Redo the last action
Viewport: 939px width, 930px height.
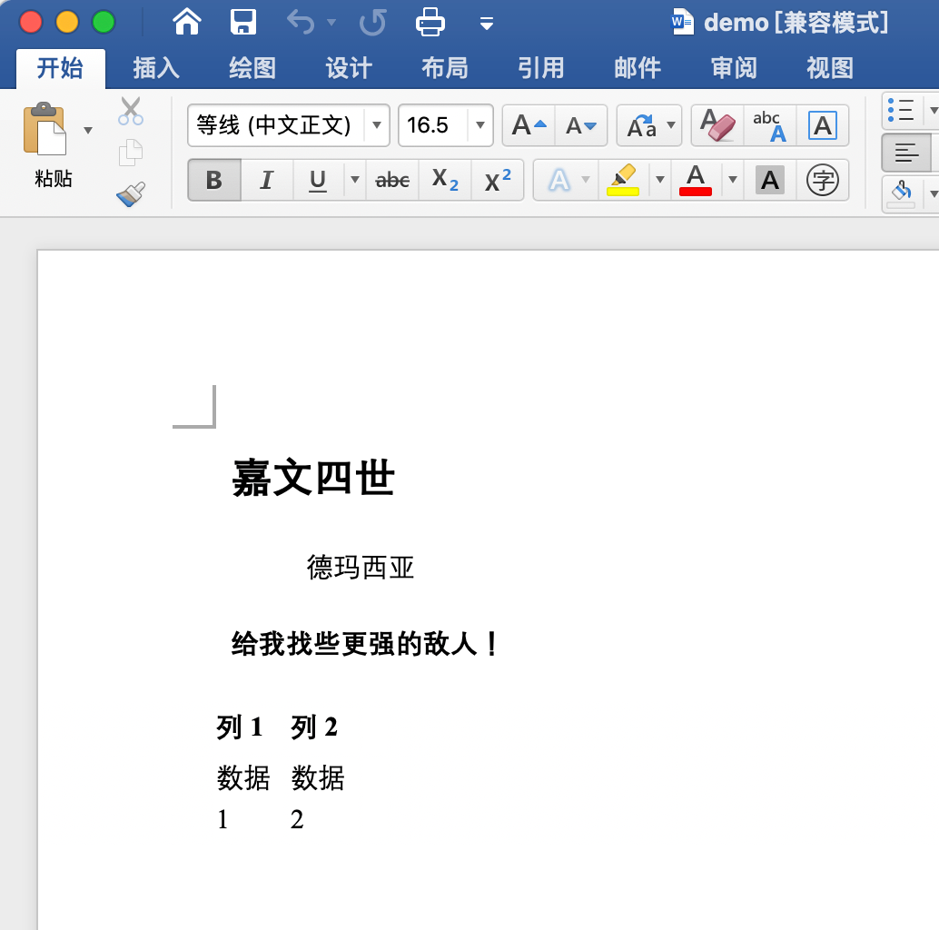[372, 23]
